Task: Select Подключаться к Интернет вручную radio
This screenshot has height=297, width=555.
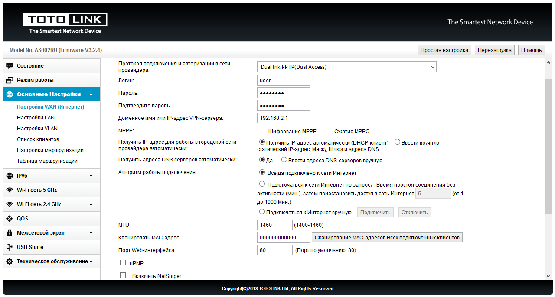Action: pyautogui.click(x=262, y=212)
